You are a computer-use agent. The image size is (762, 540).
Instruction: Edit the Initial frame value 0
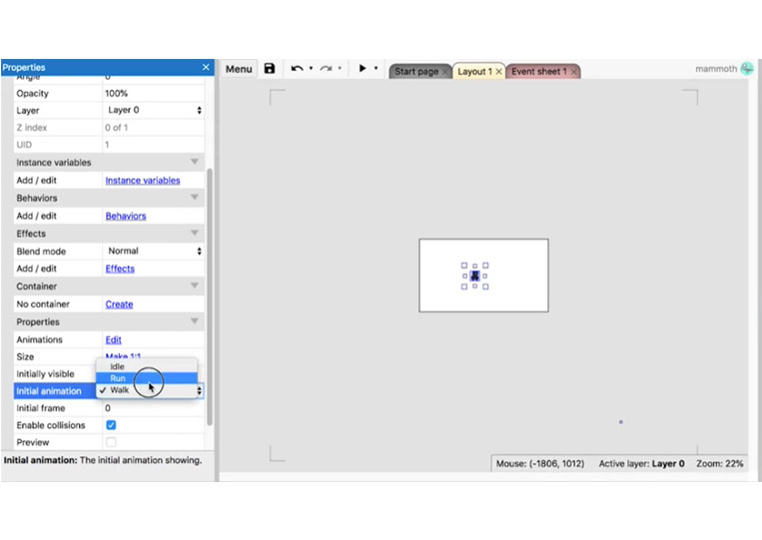click(154, 408)
